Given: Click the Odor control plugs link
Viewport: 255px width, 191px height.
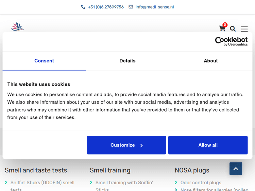Looking at the screenshot, I should (x=201, y=183).
